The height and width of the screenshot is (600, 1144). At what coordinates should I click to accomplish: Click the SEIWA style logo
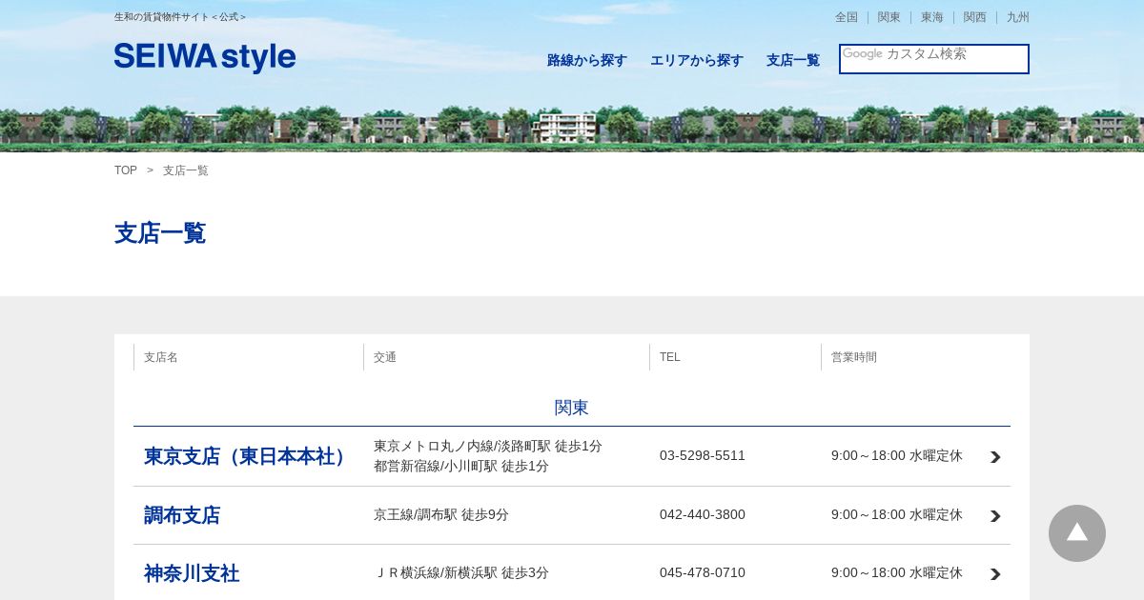205,58
